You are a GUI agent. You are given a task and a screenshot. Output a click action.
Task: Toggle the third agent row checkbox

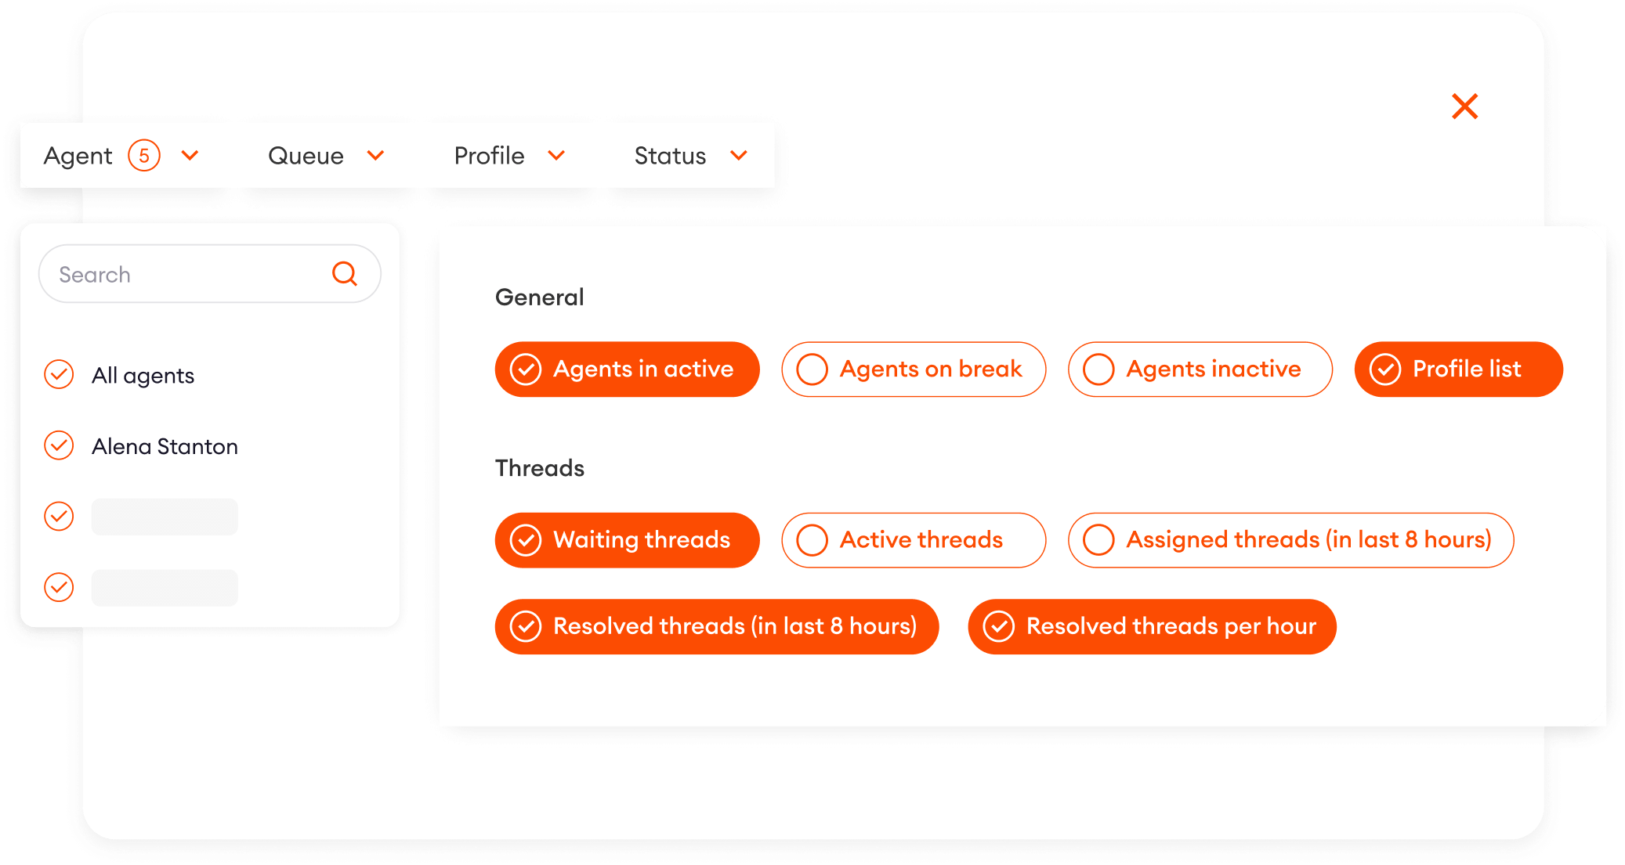(59, 516)
